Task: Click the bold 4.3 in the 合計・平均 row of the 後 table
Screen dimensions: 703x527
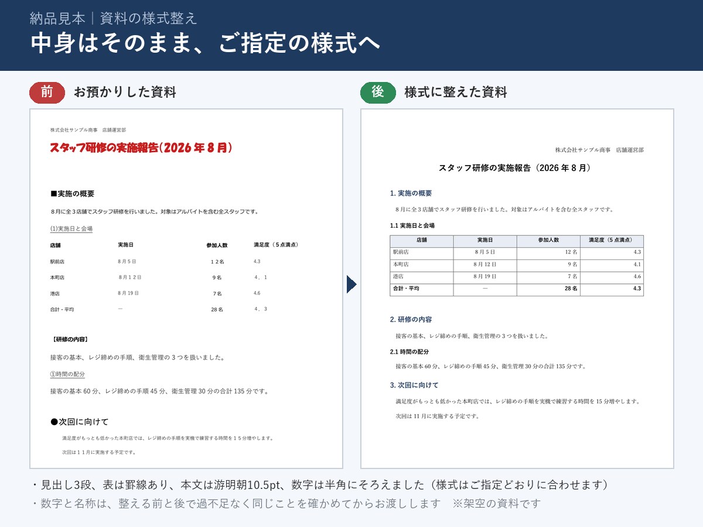Action: click(612, 289)
